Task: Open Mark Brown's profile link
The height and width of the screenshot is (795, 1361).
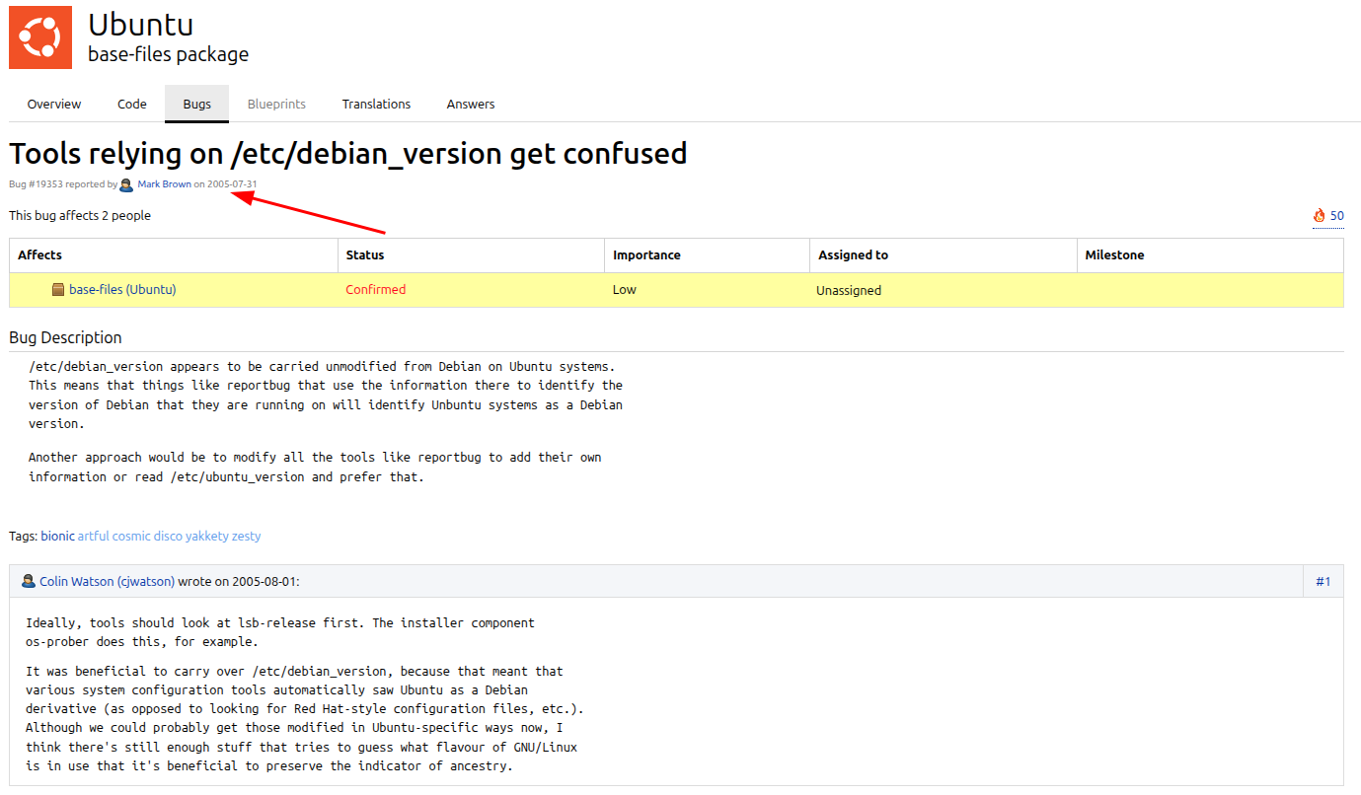Action: 165,184
